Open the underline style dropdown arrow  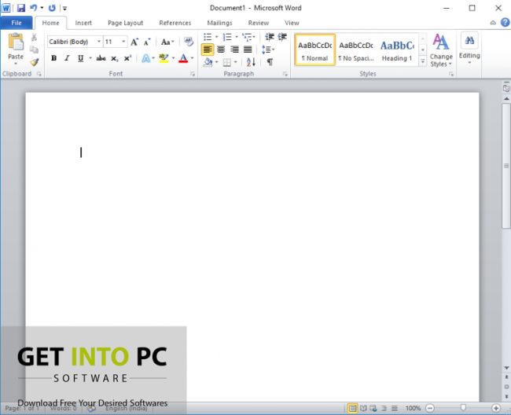(90, 58)
